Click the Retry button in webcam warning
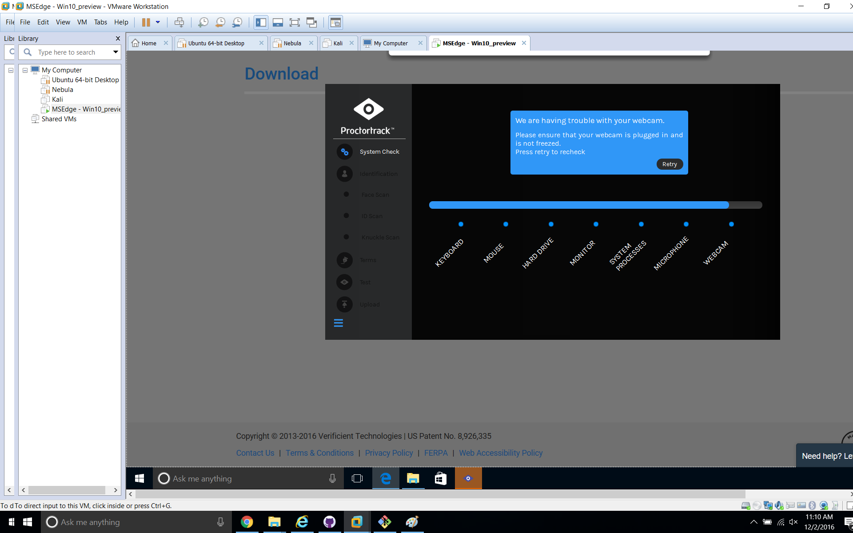This screenshot has width=853, height=533. coord(670,164)
